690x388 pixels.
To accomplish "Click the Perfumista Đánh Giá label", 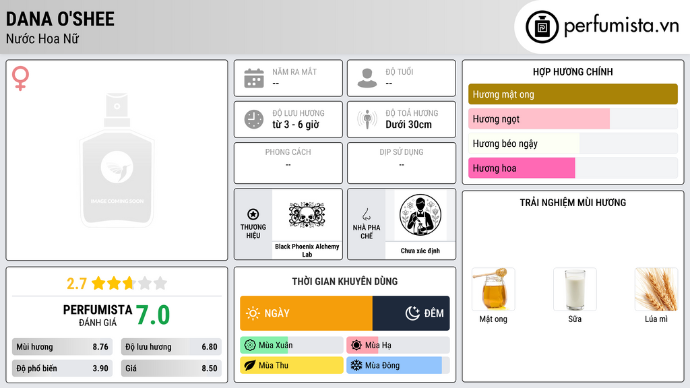I will click(98, 315).
